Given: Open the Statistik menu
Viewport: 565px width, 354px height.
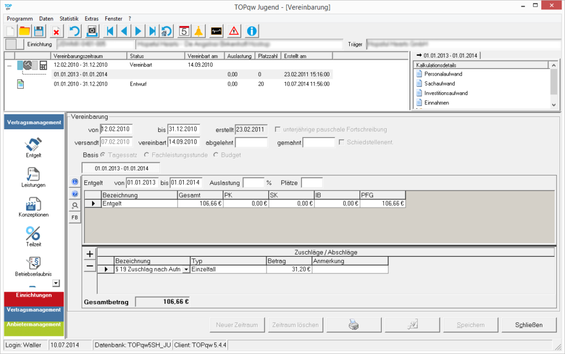Looking at the screenshot, I should click(x=69, y=19).
